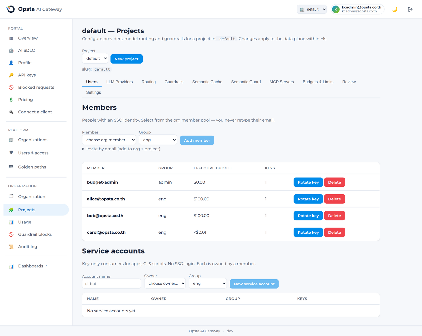Rotate key for carol@opsta.co.th
This screenshot has height=336, width=422.
(x=308, y=232)
